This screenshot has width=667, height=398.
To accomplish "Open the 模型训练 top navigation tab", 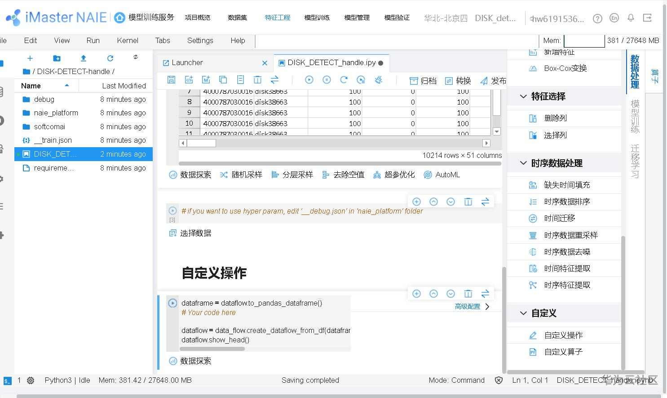I will [317, 17].
